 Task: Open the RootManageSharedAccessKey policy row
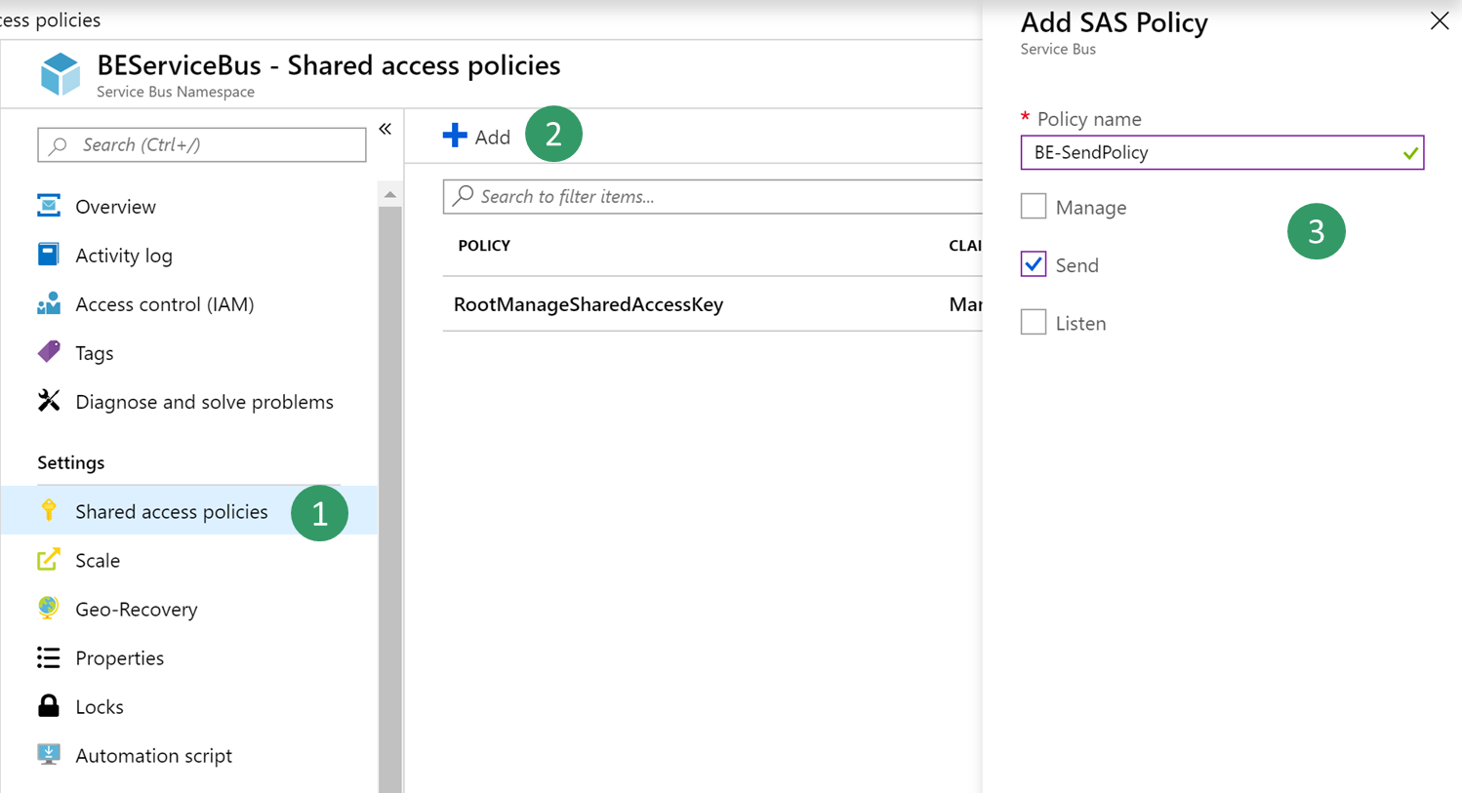589,304
